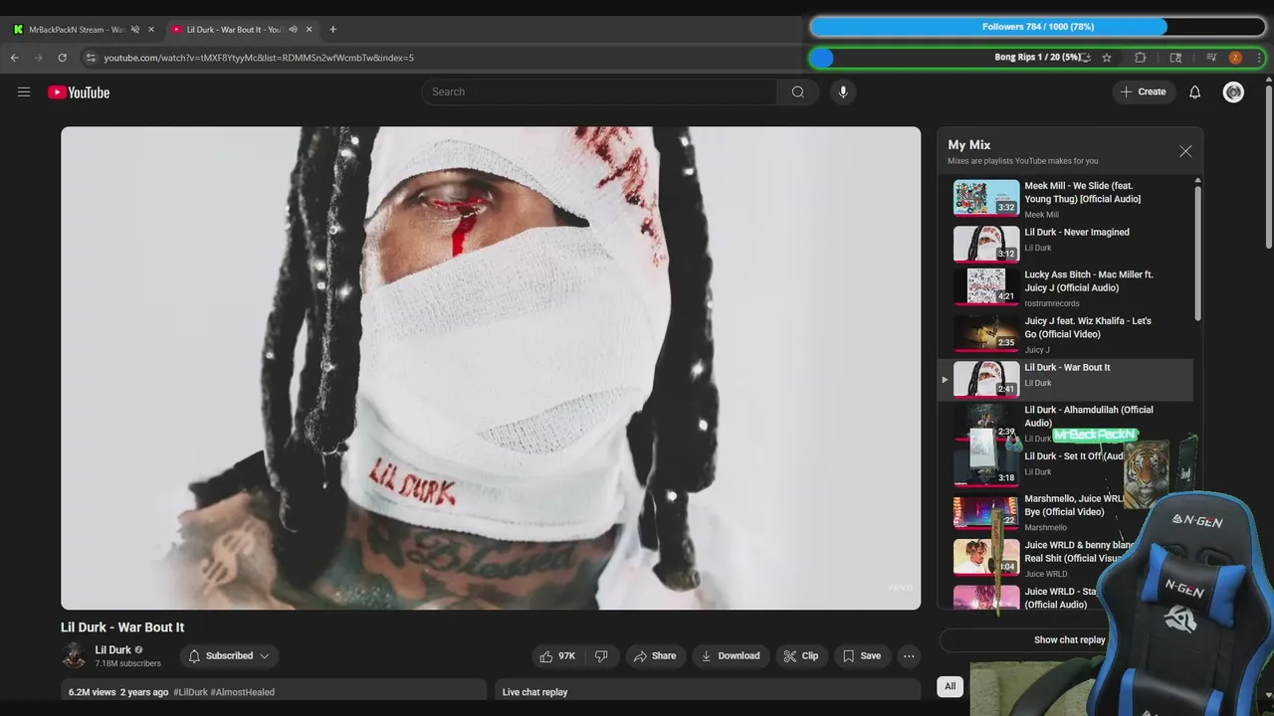Click the Lil Durk - War Bout It title
Screen dimensions: 1274x716
[x=122, y=627]
